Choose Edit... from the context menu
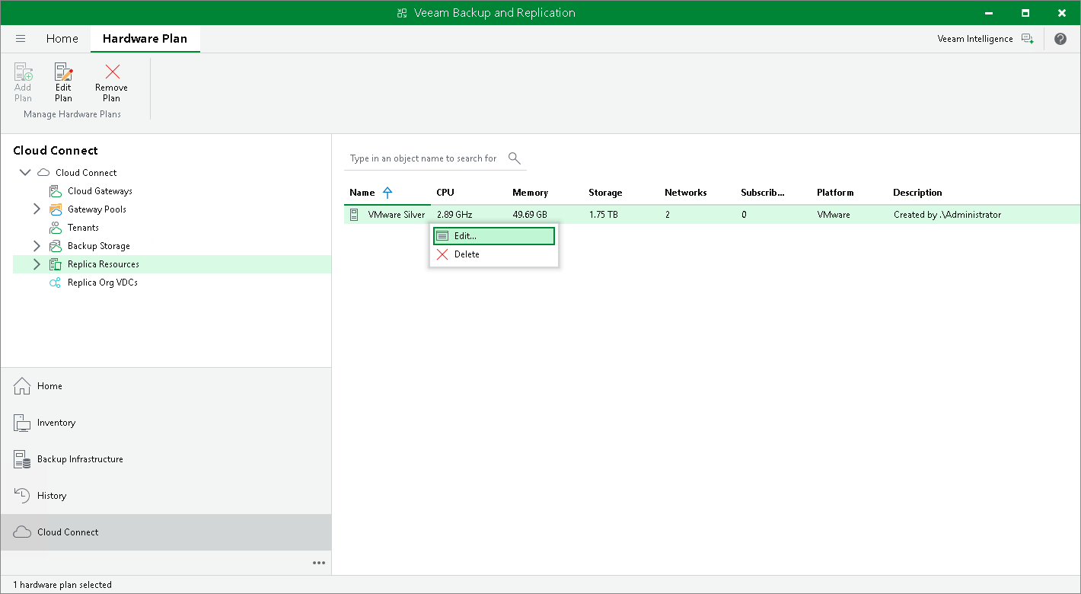This screenshot has width=1081, height=594. [x=494, y=236]
